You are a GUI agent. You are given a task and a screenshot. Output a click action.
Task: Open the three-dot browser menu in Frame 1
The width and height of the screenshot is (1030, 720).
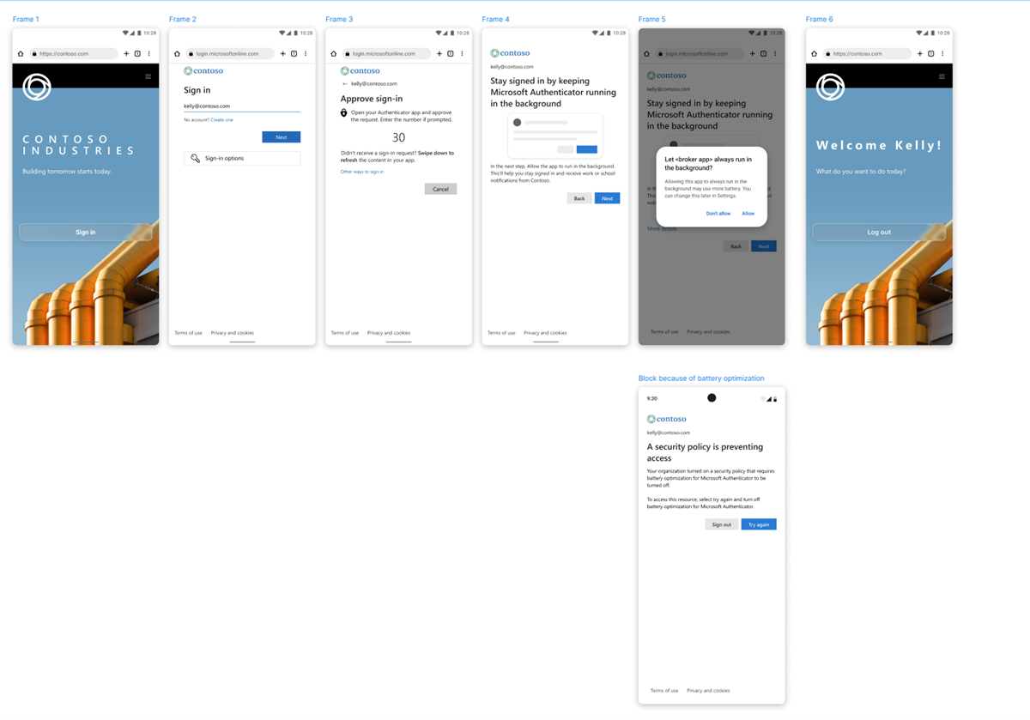pyautogui.click(x=149, y=53)
